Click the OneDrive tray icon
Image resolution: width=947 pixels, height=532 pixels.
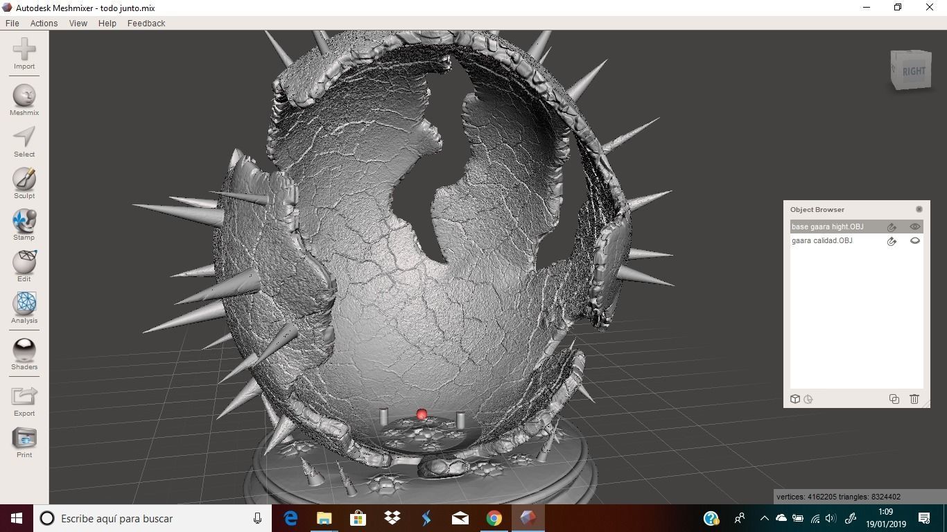coord(781,518)
